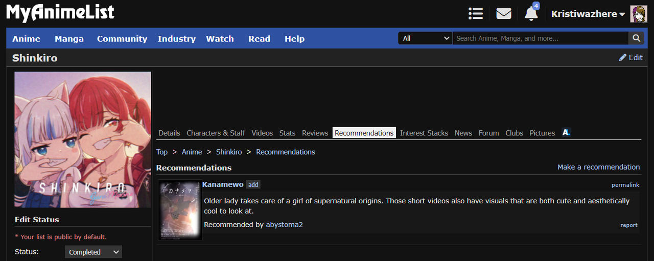Viewport: 654px width, 261px height.
Task: Switch to the Reviews tab
Action: pos(315,133)
